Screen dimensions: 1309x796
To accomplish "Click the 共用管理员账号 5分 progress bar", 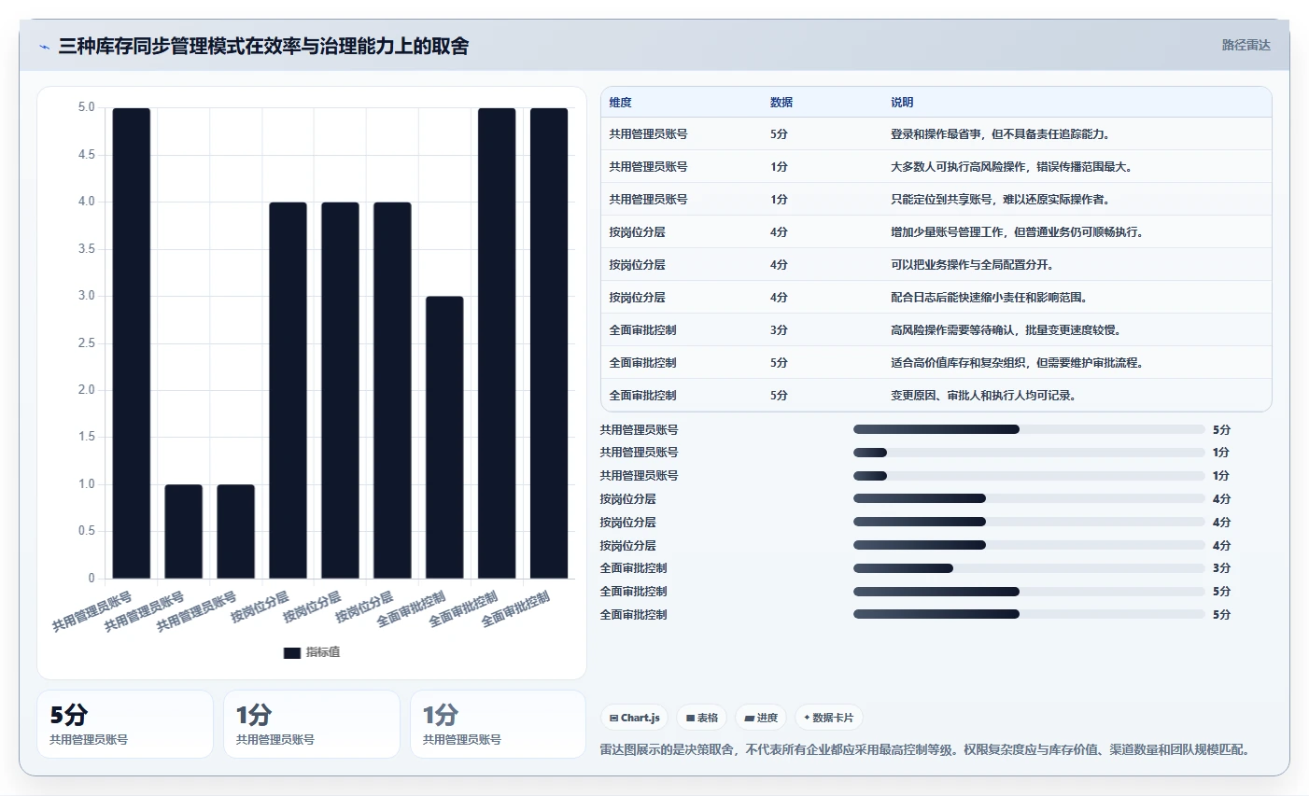I will pyautogui.click(x=1029, y=429).
